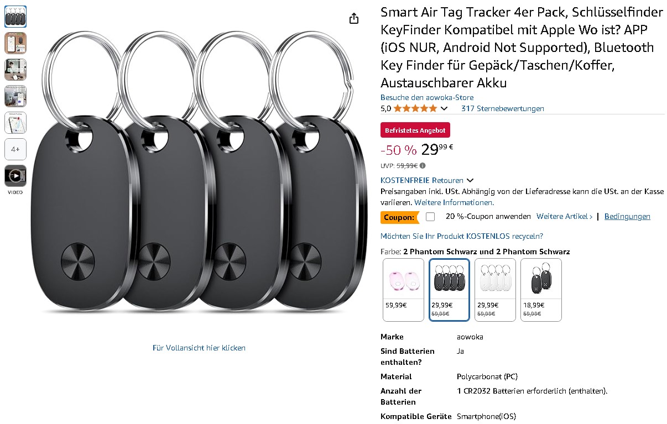Tick the 20 %-Coupon anwenden checkbox
The image size is (667, 424).
pos(430,217)
